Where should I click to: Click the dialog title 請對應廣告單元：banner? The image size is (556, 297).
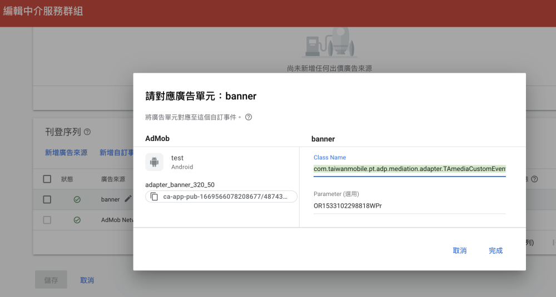[201, 96]
